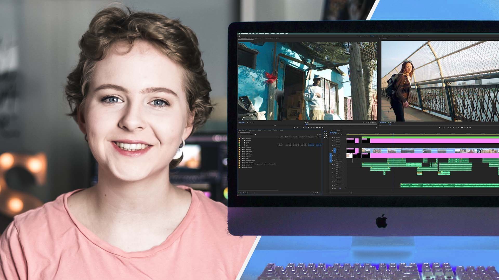Click the Home icon below the menu bar

239,36
